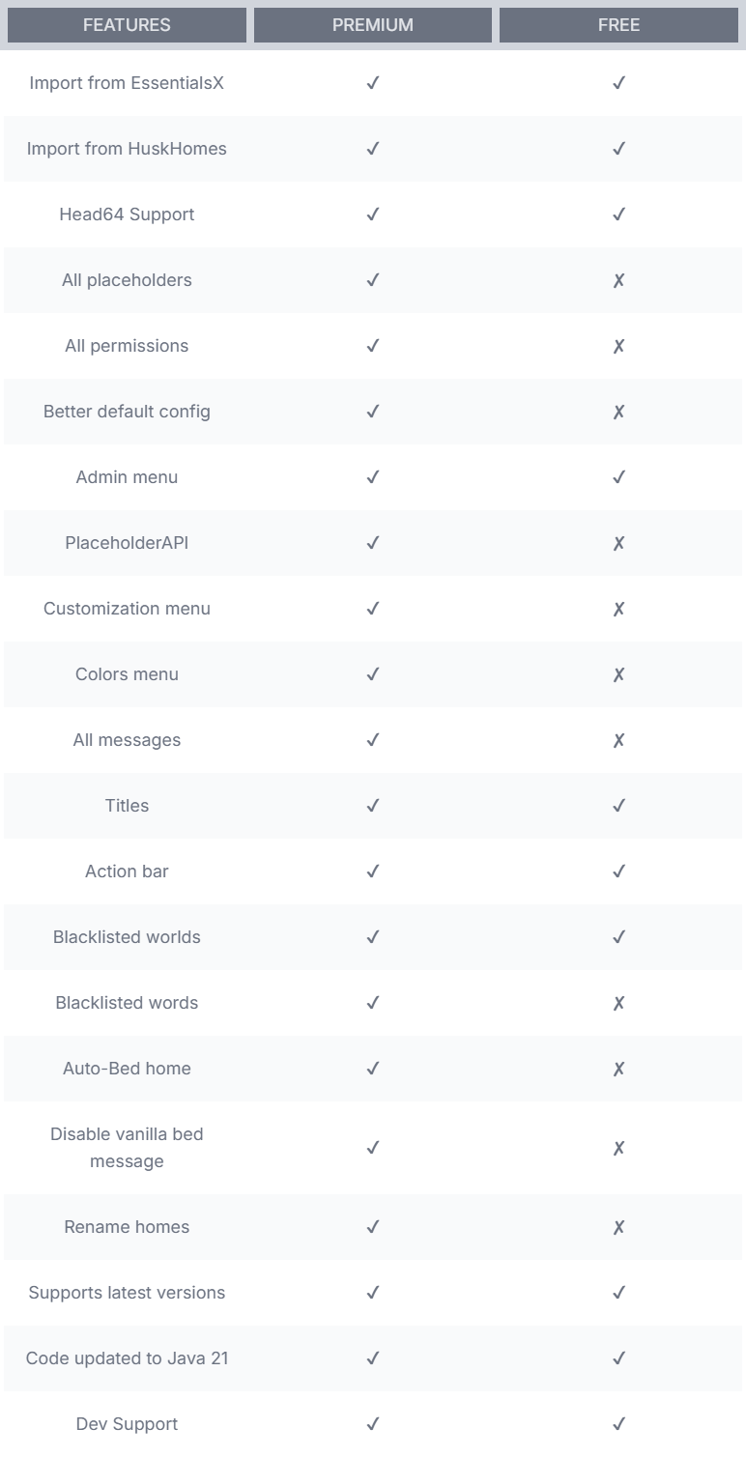Viewport: 746px width, 1457px height.
Task: Click Free X mark for Rename homes
Action: (x=618, y=1227)
